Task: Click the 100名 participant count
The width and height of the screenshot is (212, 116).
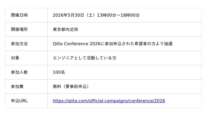Action: pos(59,72)
